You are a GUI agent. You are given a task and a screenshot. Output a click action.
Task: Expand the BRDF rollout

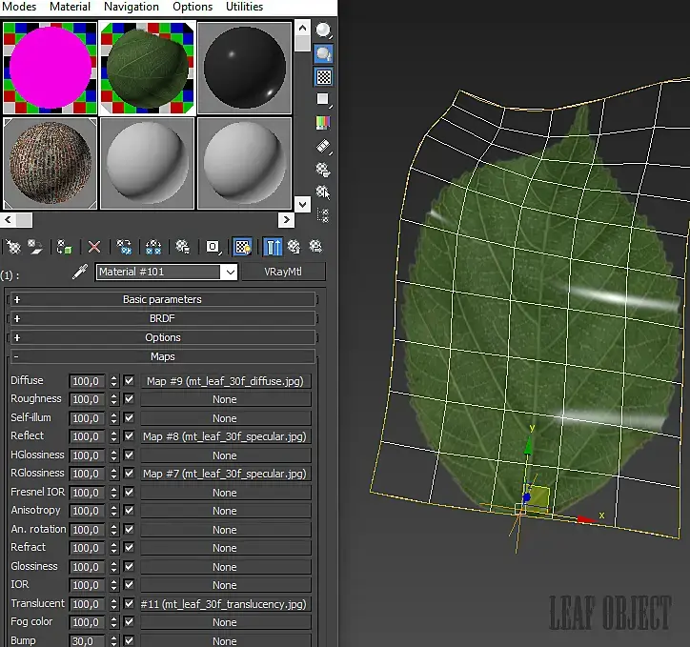(x=162, y=318)
